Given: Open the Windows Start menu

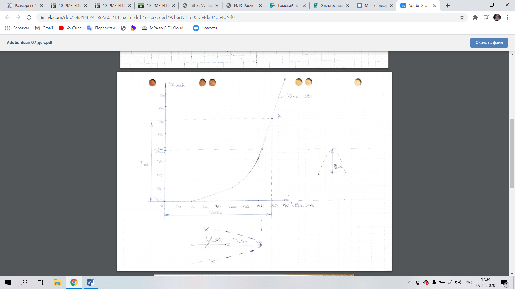Looking at the screenshot, I should pyautogui.click(x=8, y=282).
